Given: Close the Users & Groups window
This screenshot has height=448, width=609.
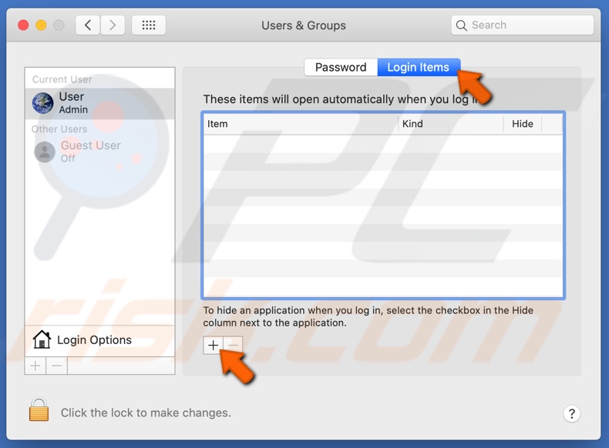Looking at the screenshot, I should coord(23,25).
